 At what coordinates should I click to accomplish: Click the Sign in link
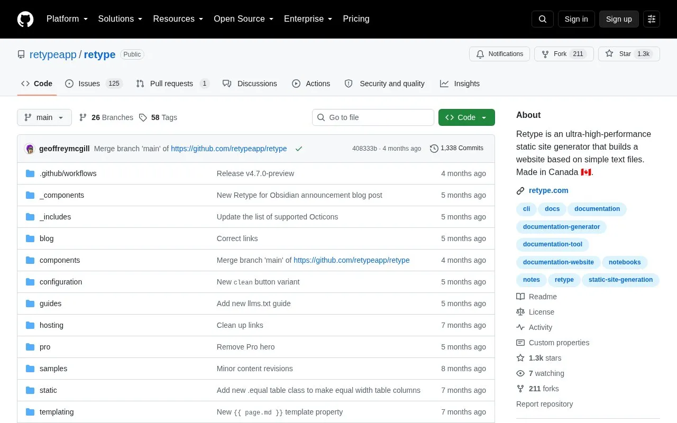(576, 19)
